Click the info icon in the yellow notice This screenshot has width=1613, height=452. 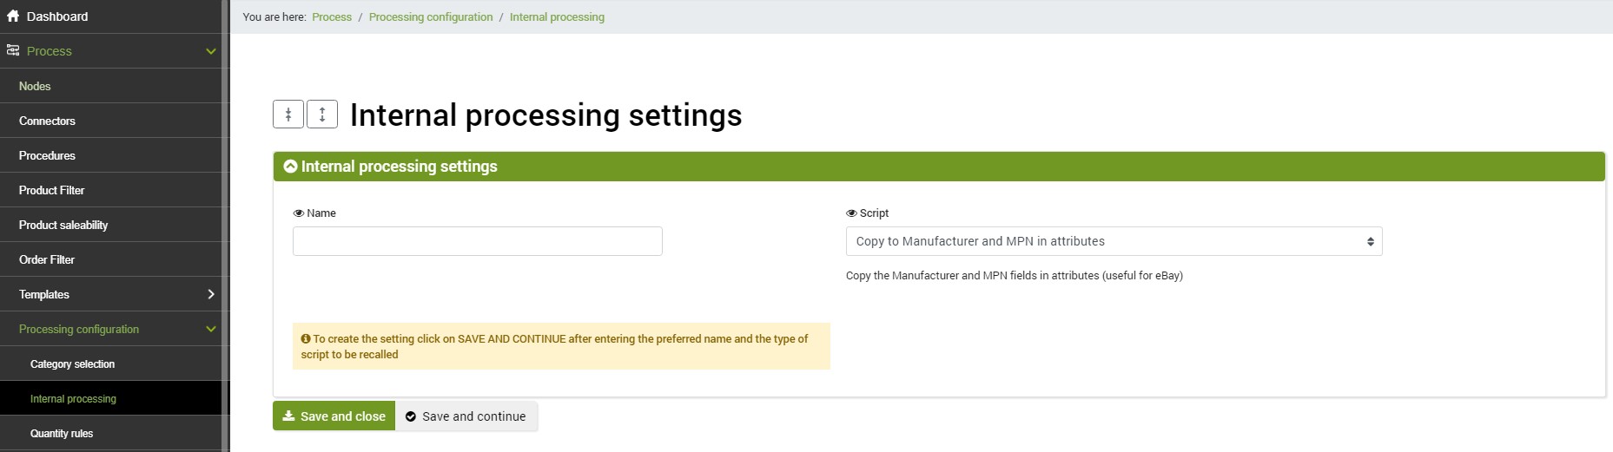point(306,339)
